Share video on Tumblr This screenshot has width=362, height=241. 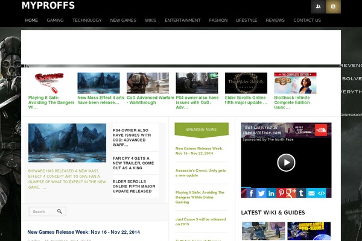click(x=301, y=193)
